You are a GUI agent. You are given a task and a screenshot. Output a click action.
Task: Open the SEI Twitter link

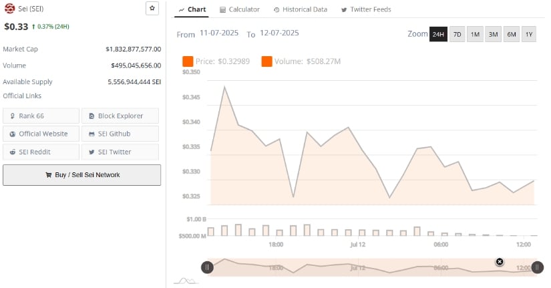pos(120,152)
